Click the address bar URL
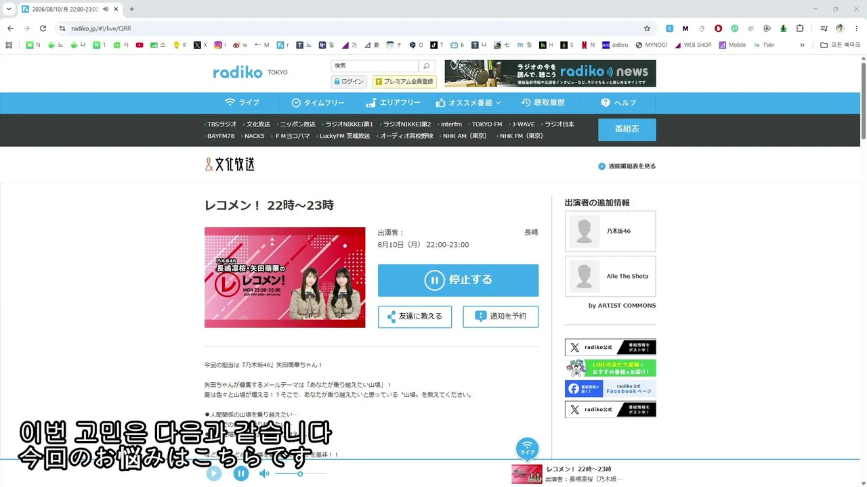Viewport: 867px width, 487px height. (x=101, y=28)
